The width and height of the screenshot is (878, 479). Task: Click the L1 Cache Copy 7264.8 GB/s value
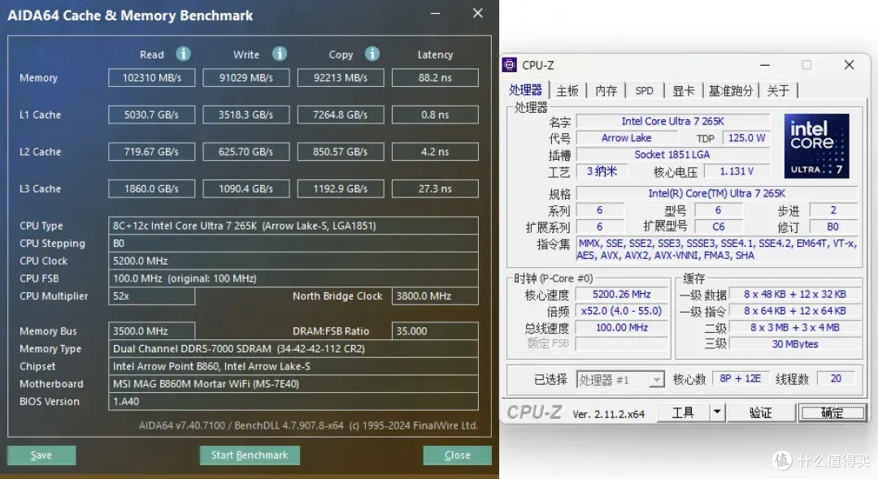[x=341, y=114]
